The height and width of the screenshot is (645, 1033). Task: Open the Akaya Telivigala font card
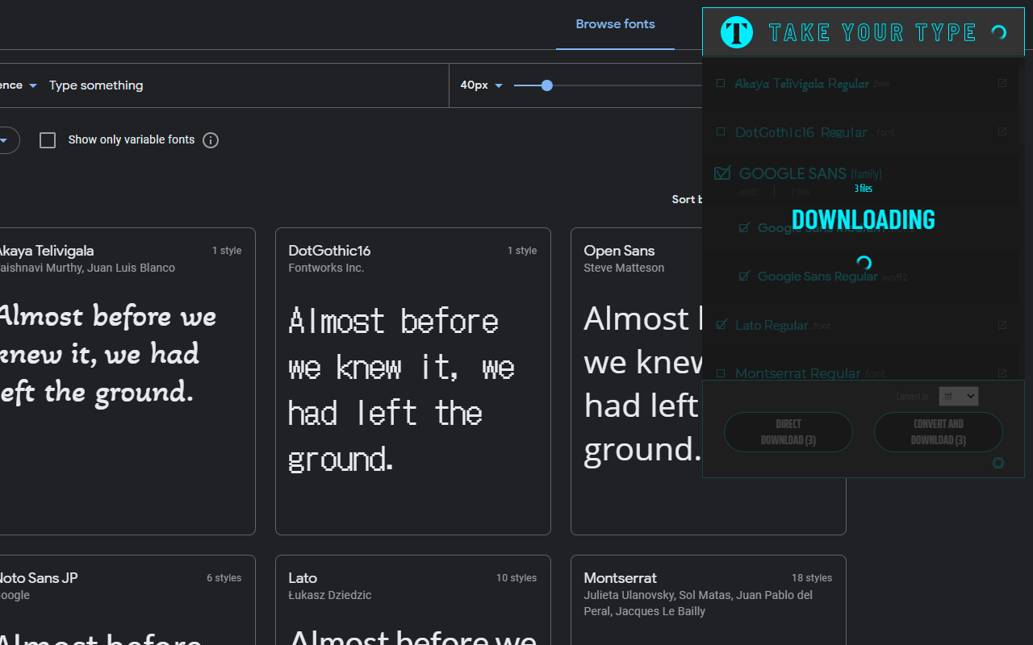(128, 381)
